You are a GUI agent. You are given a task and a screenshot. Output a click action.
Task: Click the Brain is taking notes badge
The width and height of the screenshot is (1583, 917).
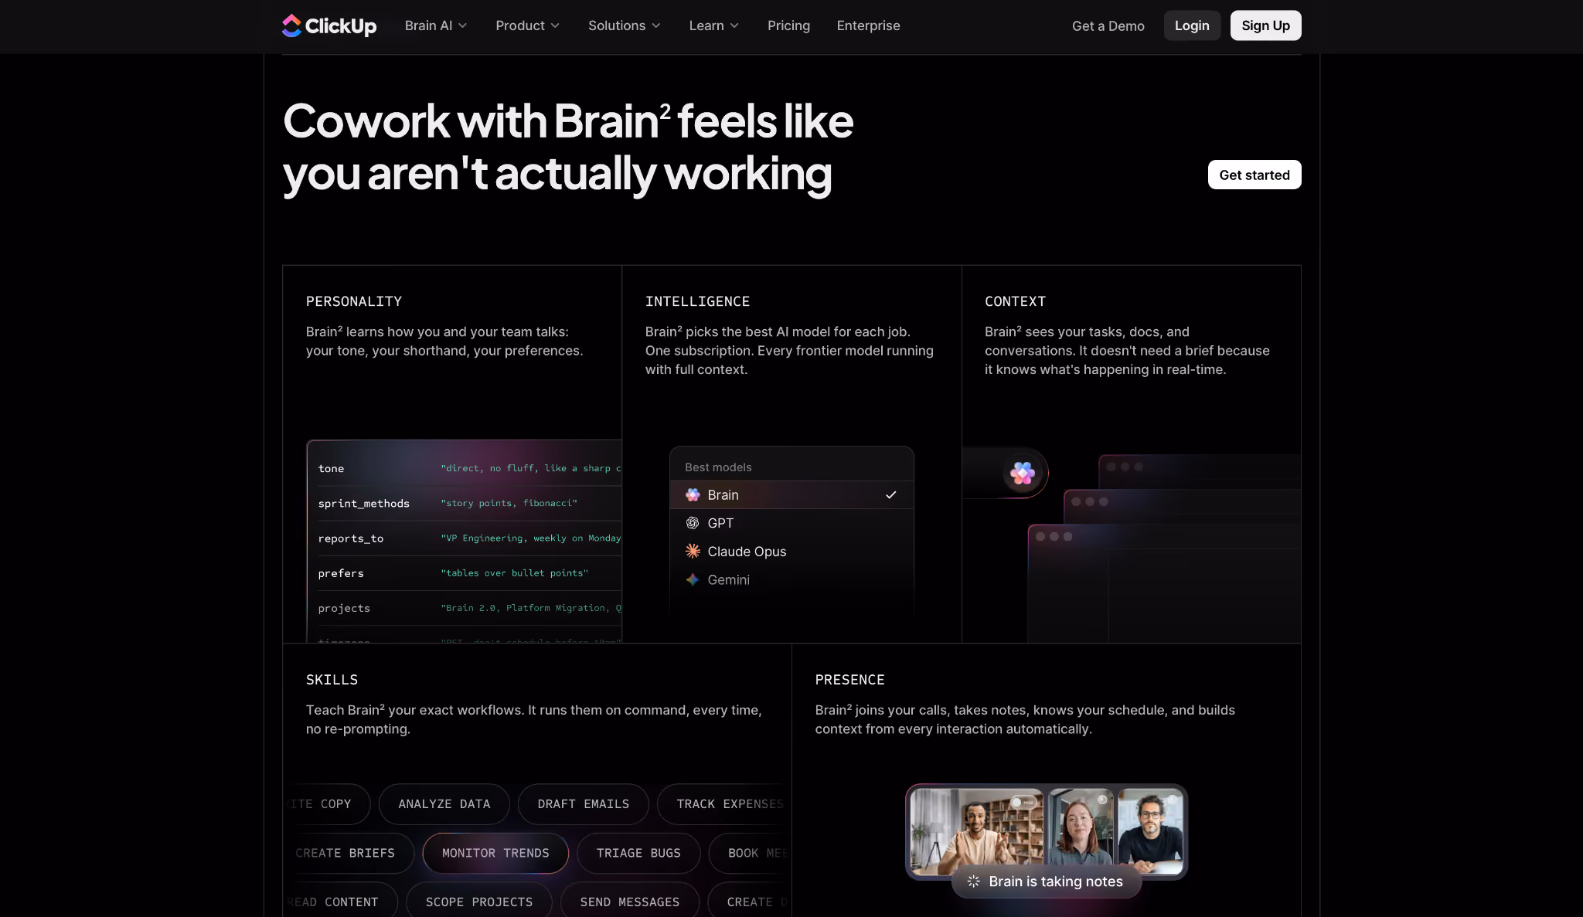click(x=1047, y=881)
